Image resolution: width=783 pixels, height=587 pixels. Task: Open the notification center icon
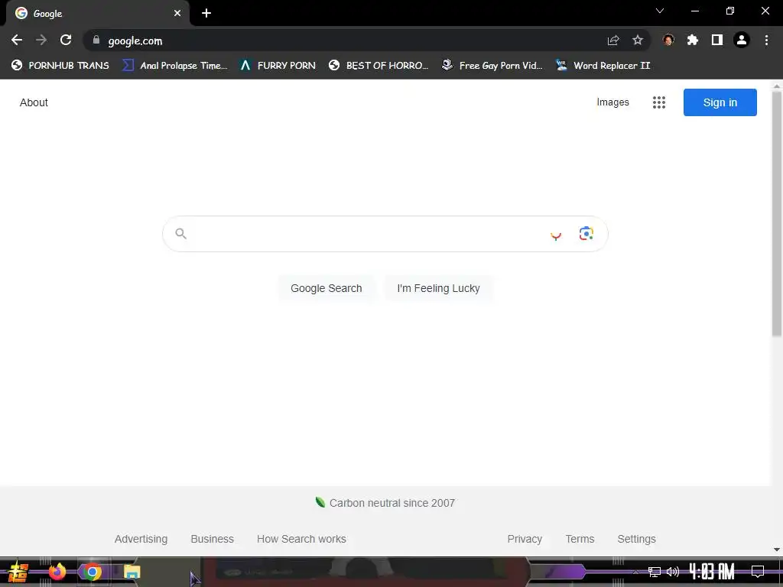(758, 572)
